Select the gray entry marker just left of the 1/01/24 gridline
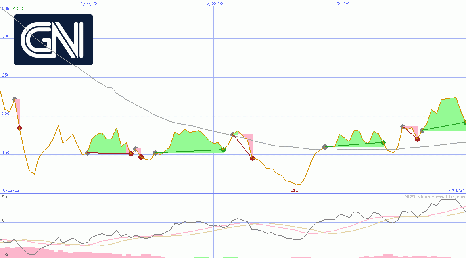 (x=325, y=147)
